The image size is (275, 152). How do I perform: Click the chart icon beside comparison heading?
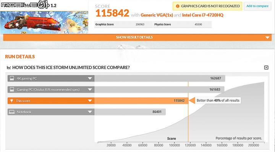tap(9, 67)
